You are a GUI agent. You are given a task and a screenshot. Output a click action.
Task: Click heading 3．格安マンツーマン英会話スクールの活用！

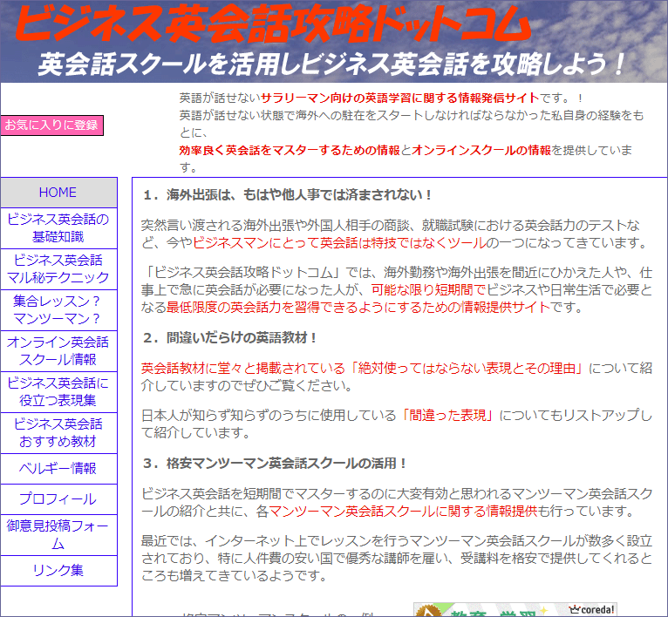pyautogui.click(x=275, y=464)
